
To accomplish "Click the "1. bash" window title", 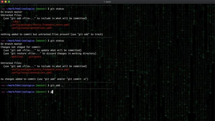I will pyautogui.click(x=107, y=2).
